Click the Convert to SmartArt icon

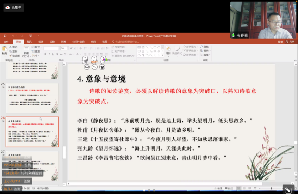[x=113, y=56]
